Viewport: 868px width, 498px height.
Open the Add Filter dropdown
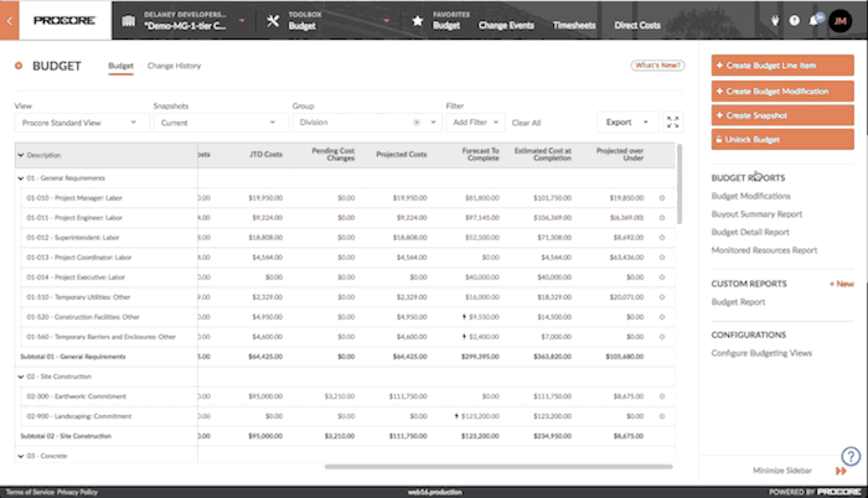(x=476, y=123)
